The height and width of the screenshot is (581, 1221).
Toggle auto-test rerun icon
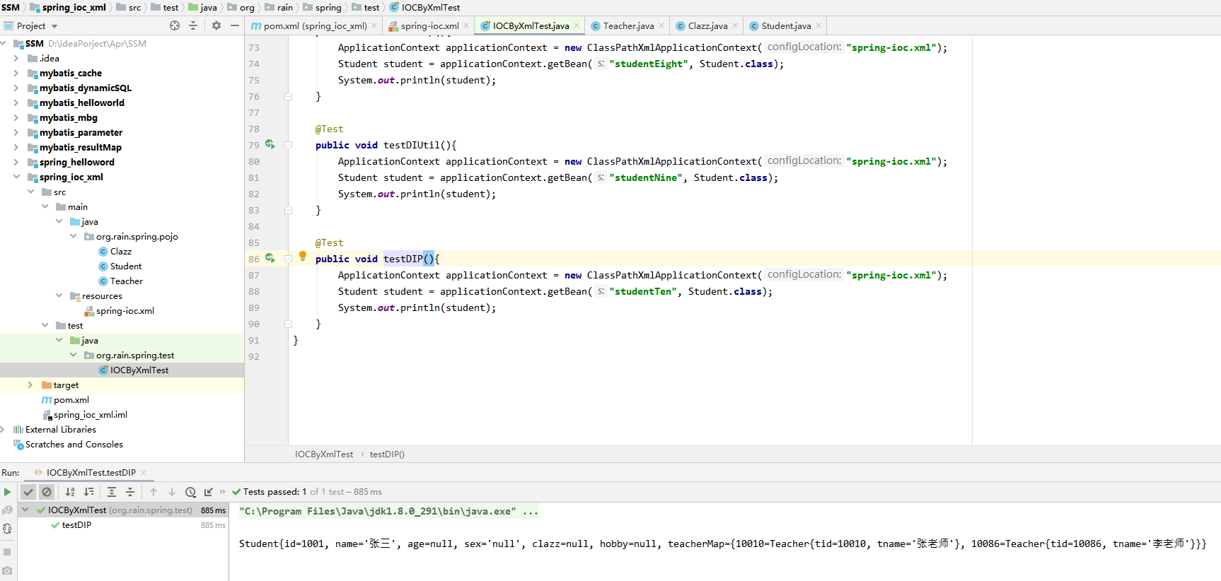[7, 529]
